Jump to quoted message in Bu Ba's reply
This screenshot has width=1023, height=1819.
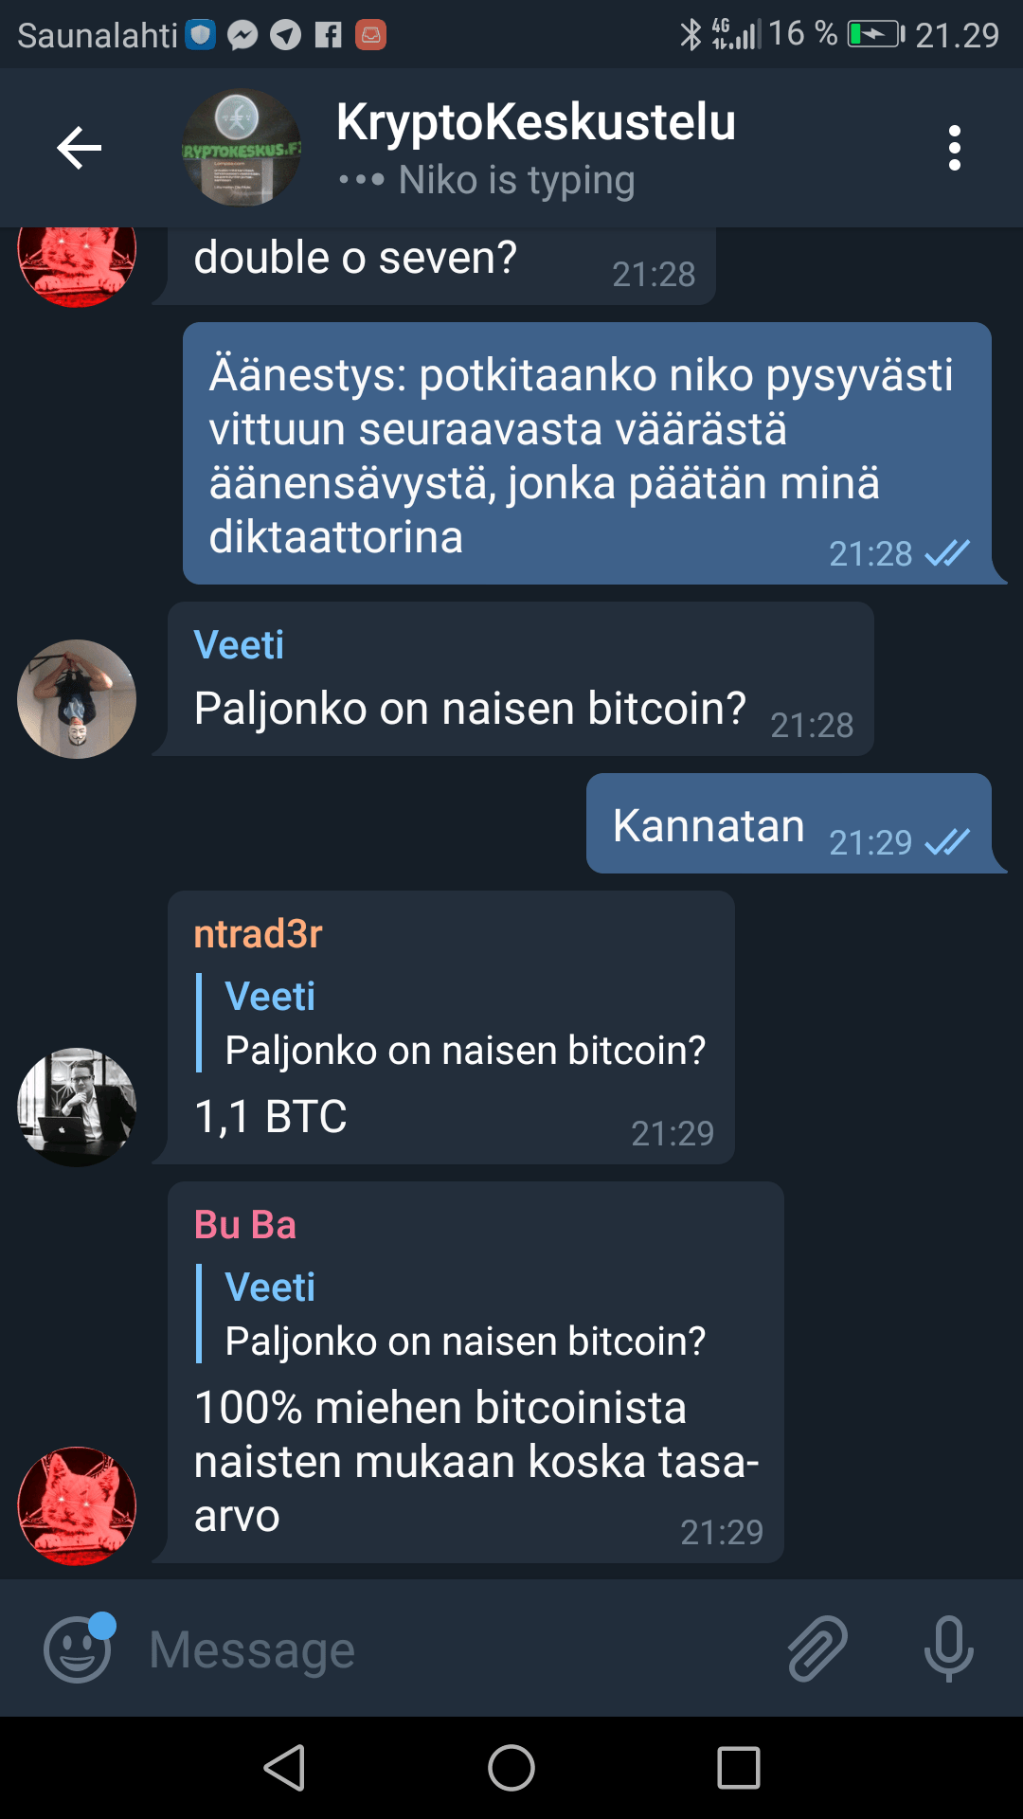(453, 1314)
